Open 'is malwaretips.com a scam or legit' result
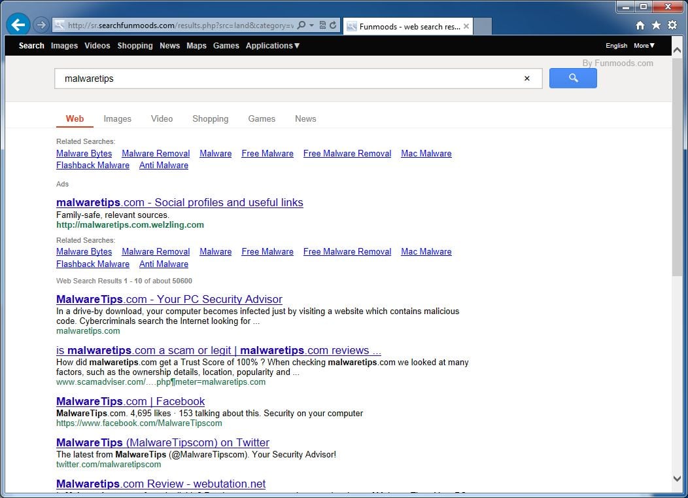688x498 pixels. [218, 351]
